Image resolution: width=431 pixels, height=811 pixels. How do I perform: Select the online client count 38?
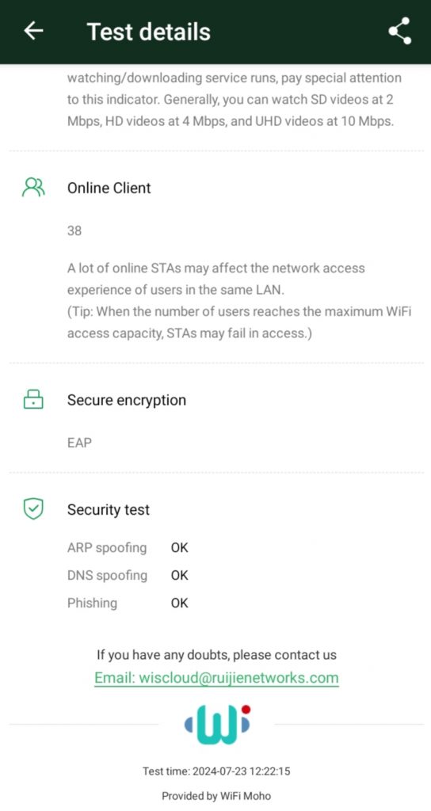click(74, 230)
